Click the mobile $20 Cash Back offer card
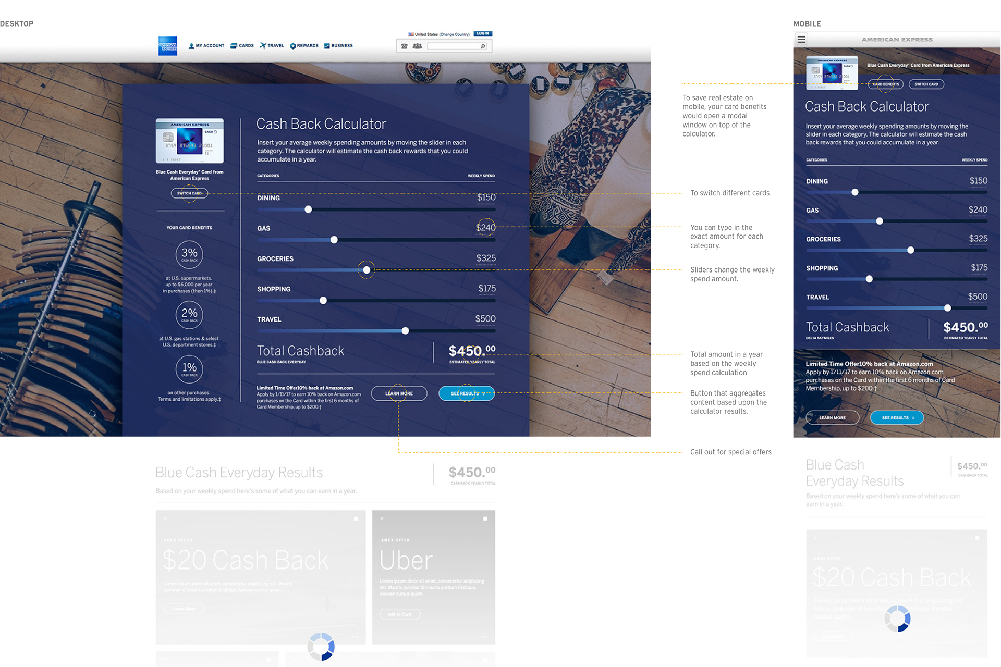 (x=897, y=594)
